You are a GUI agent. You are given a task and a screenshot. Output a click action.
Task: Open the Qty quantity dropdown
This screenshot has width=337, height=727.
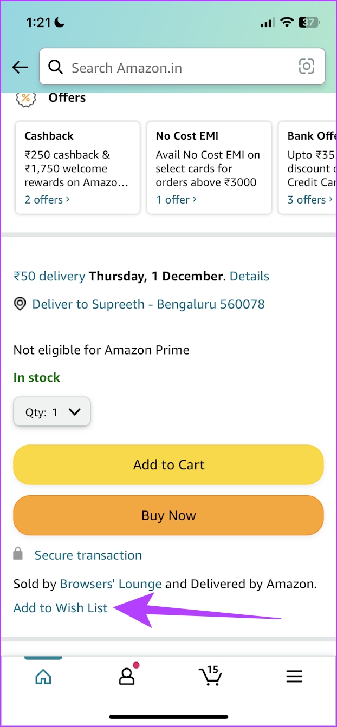click(x=52, y=412)
